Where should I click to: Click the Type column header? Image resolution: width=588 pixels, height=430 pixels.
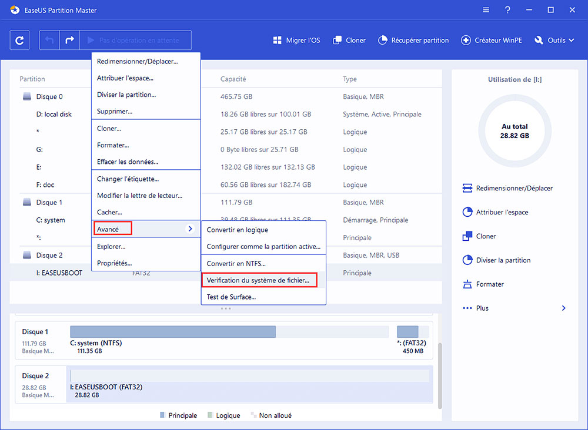click(349, 79)
